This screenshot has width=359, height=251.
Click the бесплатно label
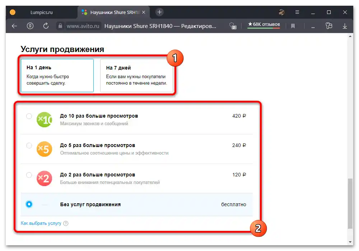(234, 204)
